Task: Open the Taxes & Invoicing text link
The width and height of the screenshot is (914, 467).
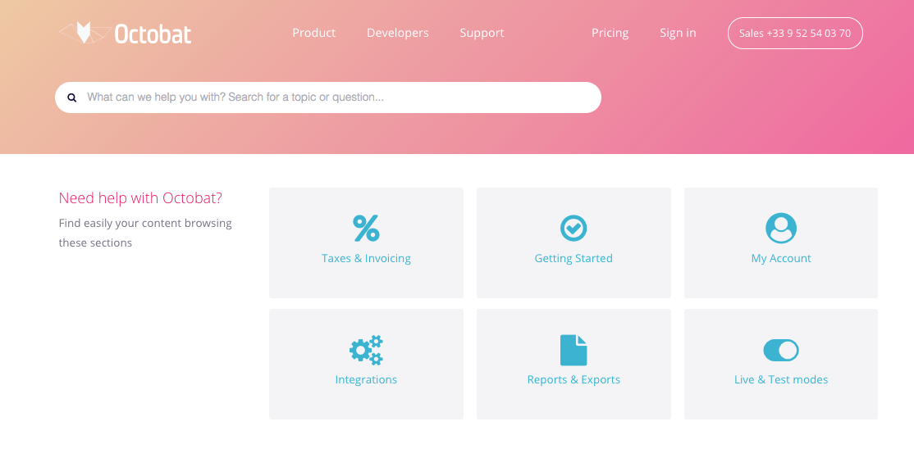Action: 366,258
